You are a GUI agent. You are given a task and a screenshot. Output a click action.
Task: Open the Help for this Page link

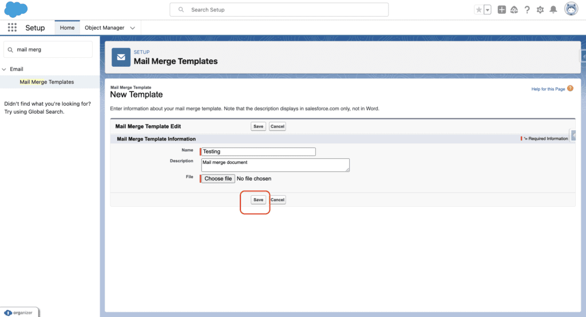point(548,89)
